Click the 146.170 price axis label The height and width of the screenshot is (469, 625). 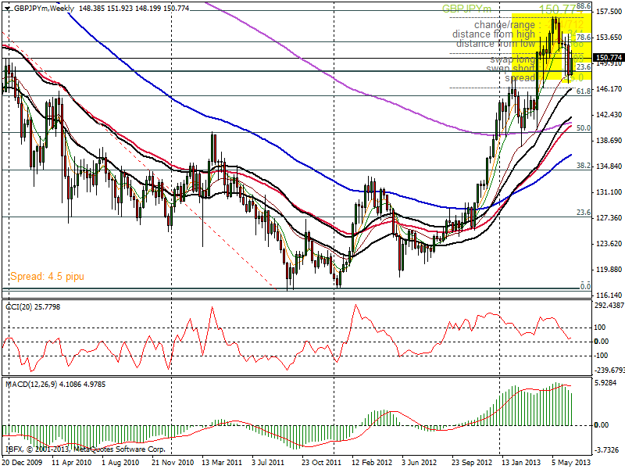pyautogui.click(x=609, y=89)
